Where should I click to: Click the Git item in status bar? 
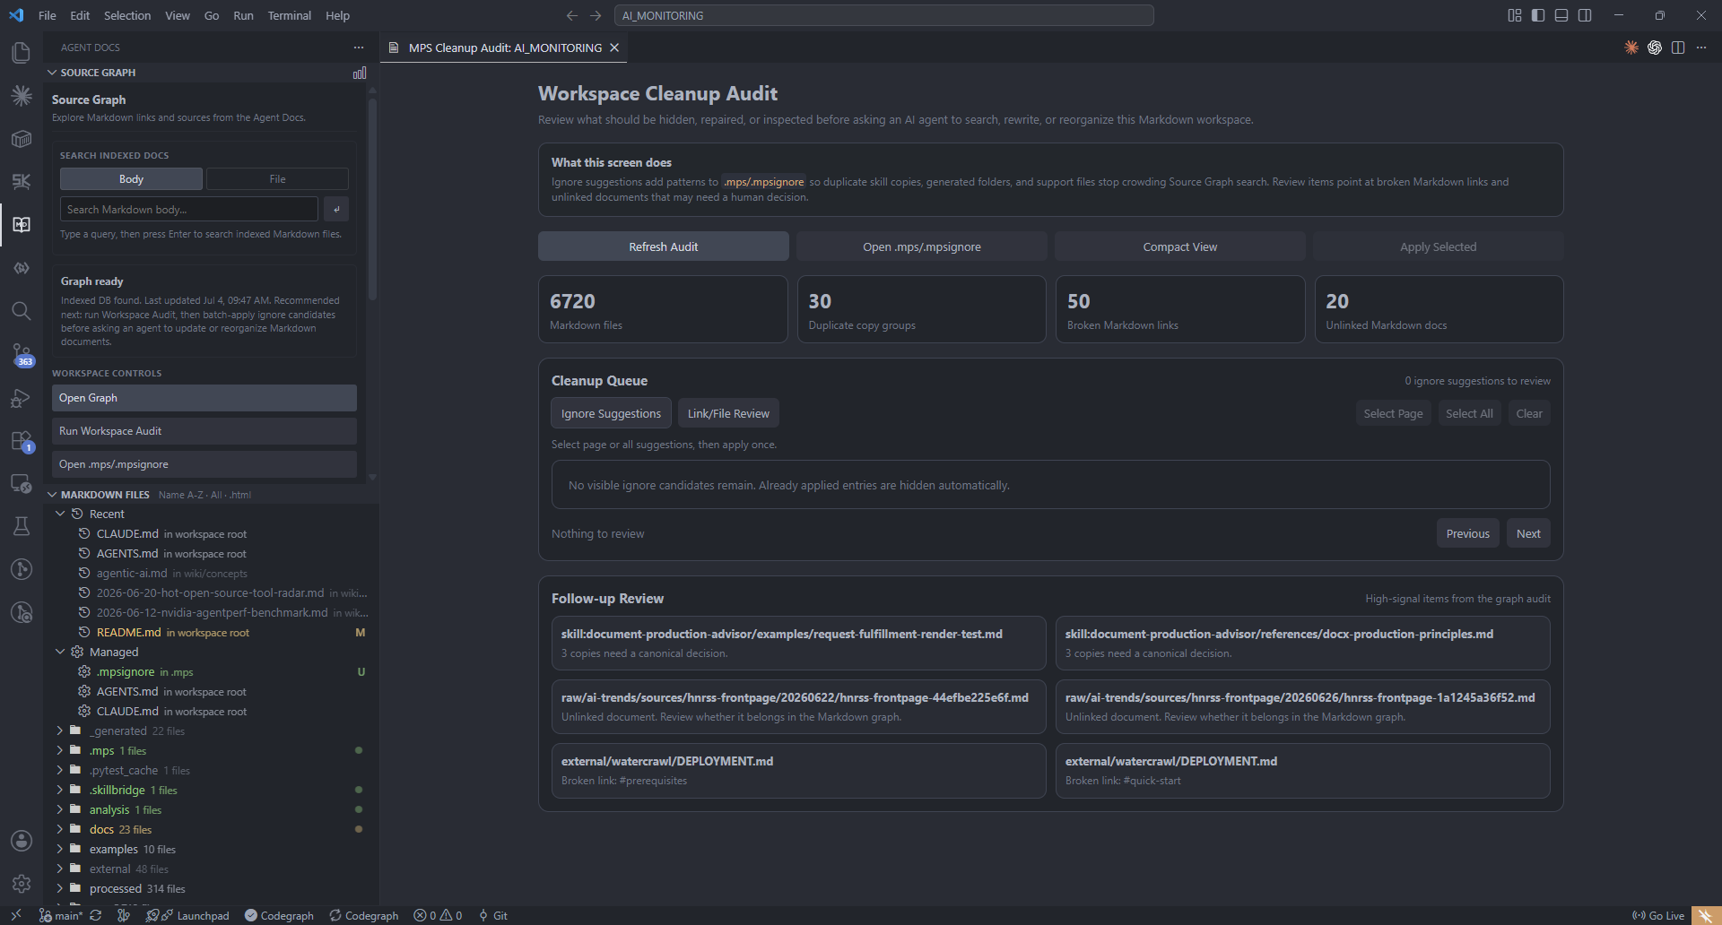click(x=493, y=915)
